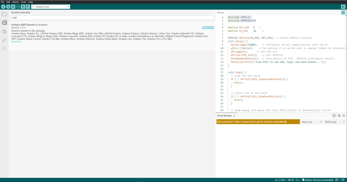Close the Serial Monitor tab
347x182 pixels.
234,116
